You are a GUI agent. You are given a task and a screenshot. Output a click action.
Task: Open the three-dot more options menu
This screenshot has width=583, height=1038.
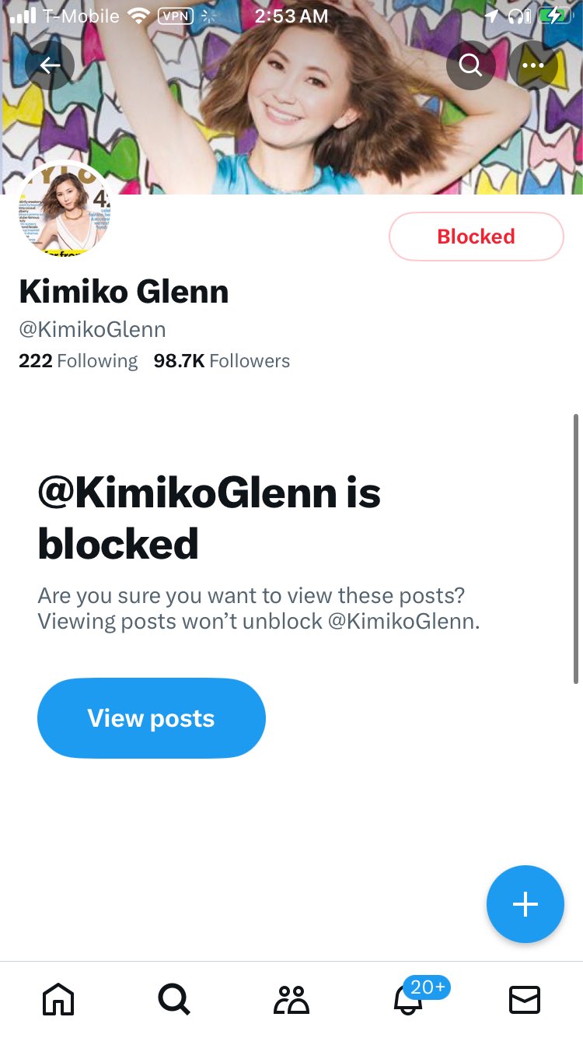click(x=533, y=65)
